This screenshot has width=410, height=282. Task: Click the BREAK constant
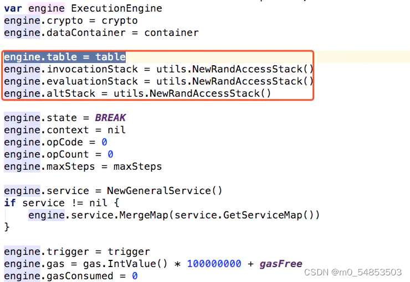(110, 118)
